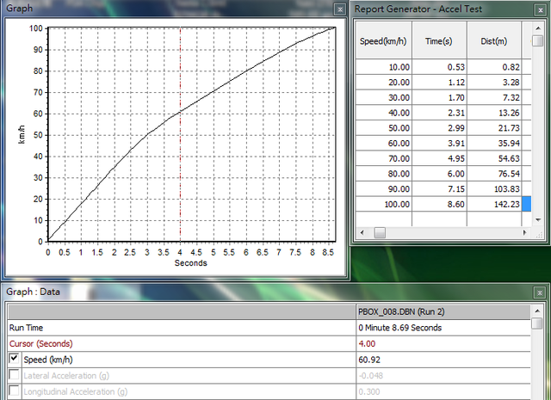Click the Speed(km/h) column header

click(x=383, y=40)
